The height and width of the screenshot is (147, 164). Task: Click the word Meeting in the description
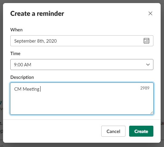[31, 89]
